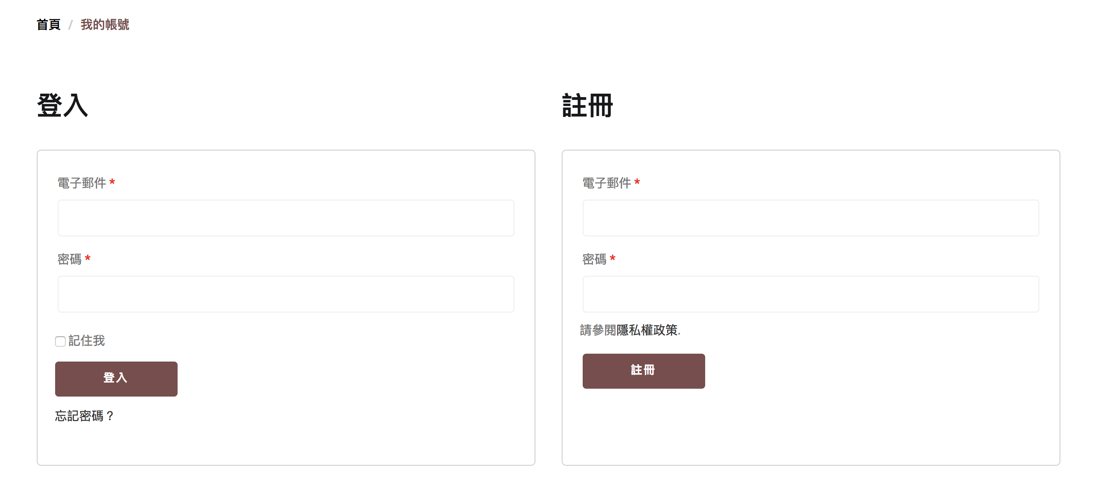Click the 請參閱 text before the privacy link
The width and height of the screenshot is (1119, 492).
coord(598,330)
